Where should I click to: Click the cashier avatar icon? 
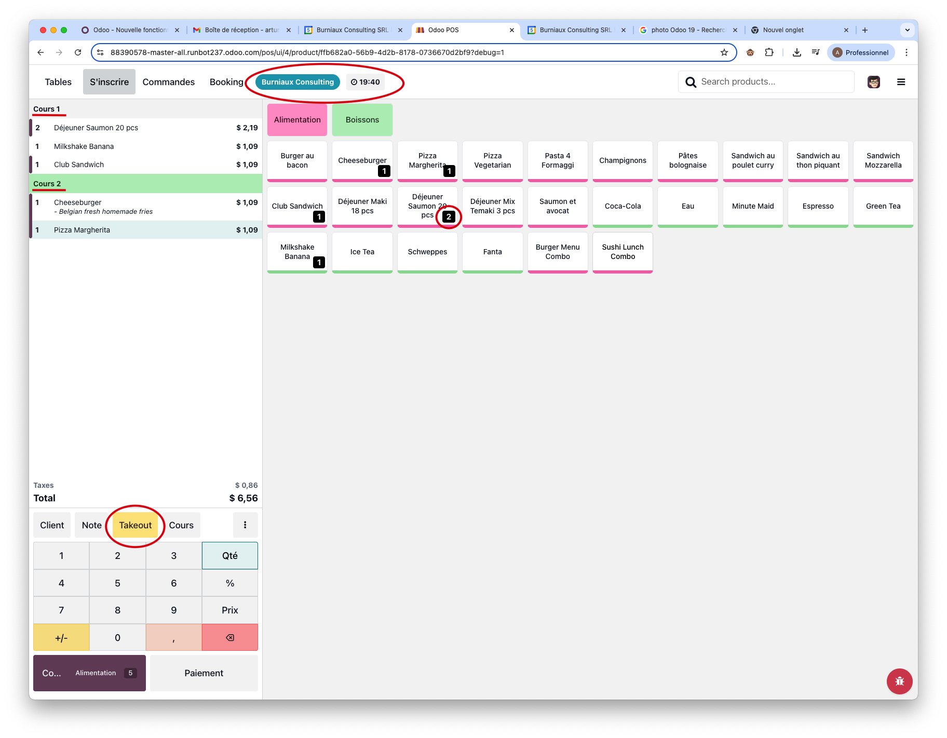(873, 82)
